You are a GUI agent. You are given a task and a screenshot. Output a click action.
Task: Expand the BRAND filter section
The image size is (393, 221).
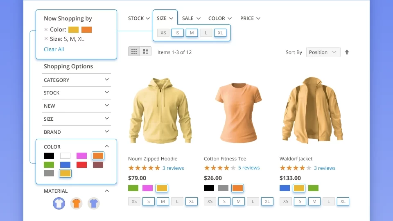coord(76,132)
